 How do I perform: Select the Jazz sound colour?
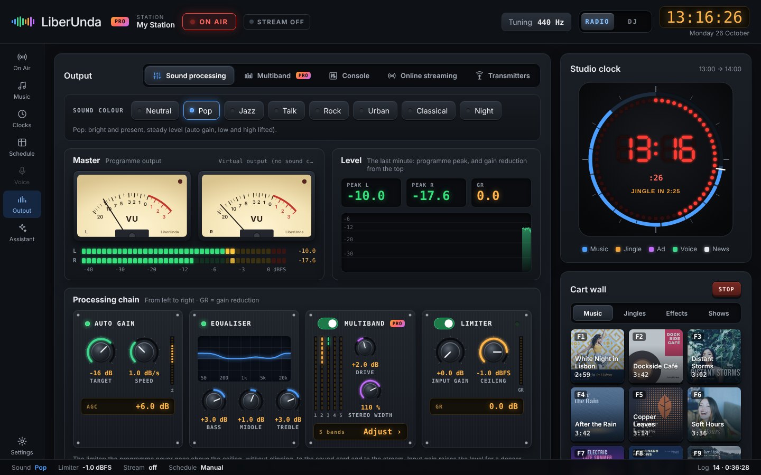point(243,111)
